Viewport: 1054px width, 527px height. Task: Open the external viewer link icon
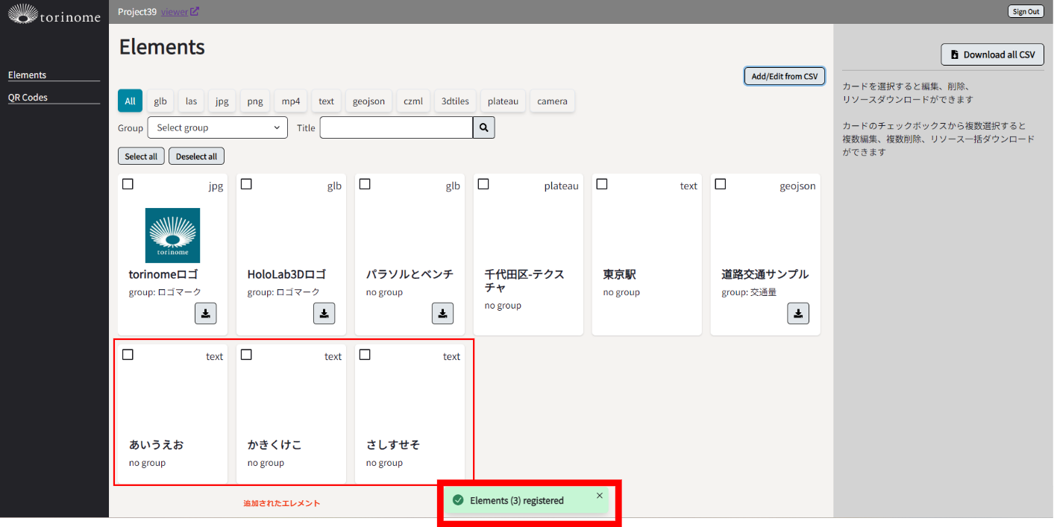[x=195, y=11]
